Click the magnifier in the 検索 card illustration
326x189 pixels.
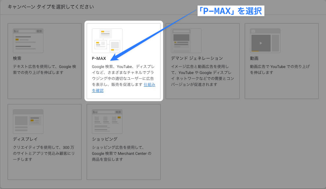click(39, 31)
